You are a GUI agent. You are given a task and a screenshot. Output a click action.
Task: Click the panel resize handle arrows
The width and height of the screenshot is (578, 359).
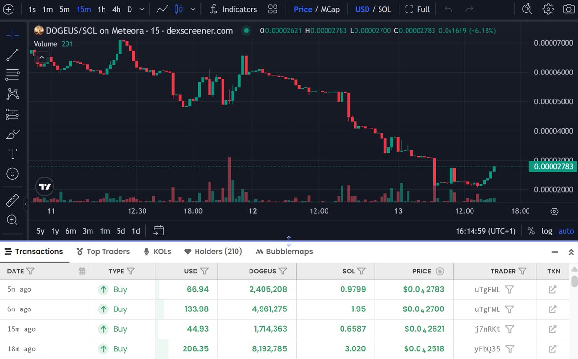click(x=289, y=241)
